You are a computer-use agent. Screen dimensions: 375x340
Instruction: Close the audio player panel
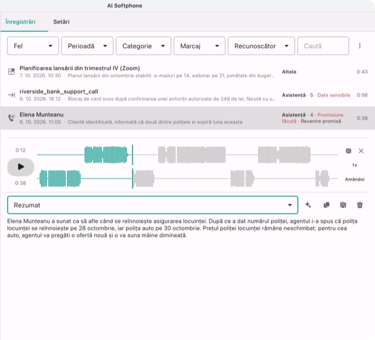click(x=361, y=151)
